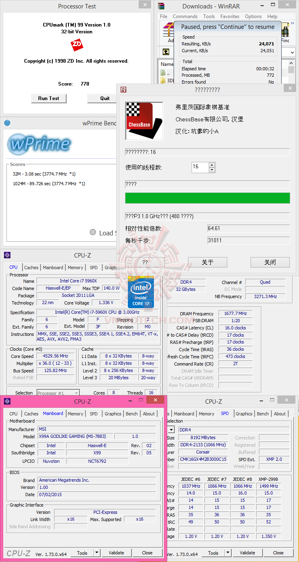Click the Mainboard CPU-Z window's title icon
This screenshot has height=562, width=299.
pyautogui.click(x=7, y=401)
